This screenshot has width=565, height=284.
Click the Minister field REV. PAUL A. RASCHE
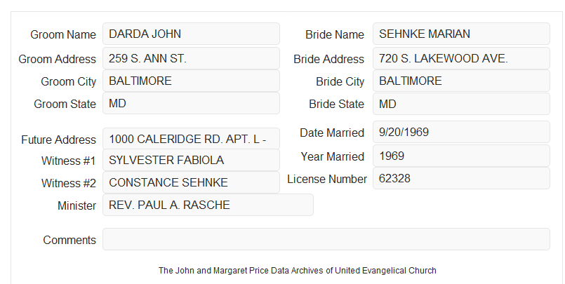click(x=208, y=205)
